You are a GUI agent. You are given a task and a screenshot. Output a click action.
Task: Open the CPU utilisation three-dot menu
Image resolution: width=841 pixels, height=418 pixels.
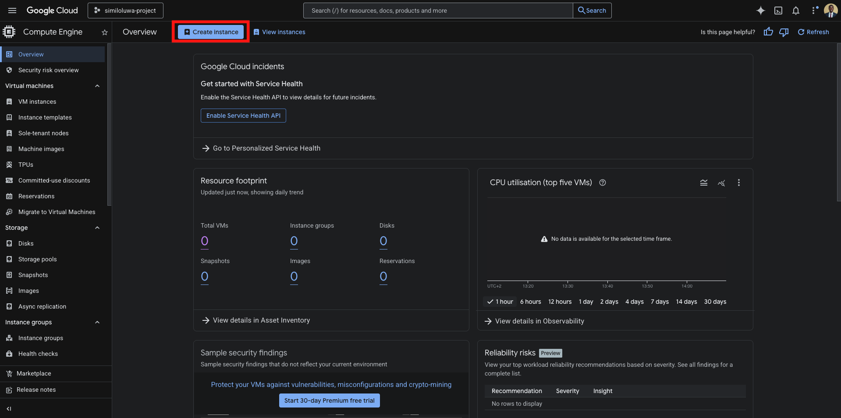point(738,183)
